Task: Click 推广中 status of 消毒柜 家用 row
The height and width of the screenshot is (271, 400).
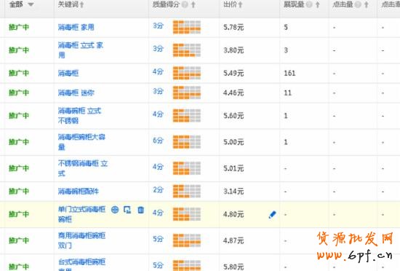Action: (x=19, y=27)
